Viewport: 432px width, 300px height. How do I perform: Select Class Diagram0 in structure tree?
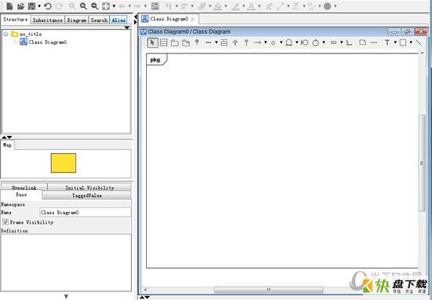(48, 42)
